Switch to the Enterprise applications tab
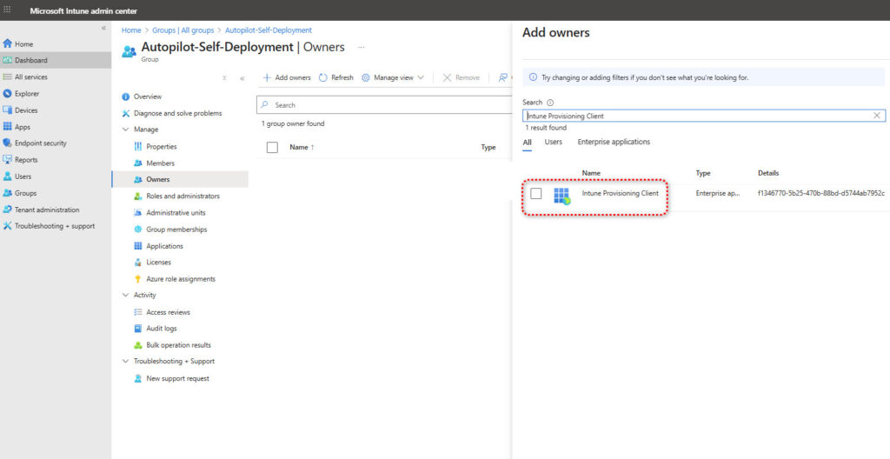This screenshot has height=459, width=890. click(x=614, y=142)
